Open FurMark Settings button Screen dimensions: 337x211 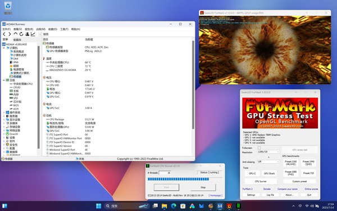(251, 195)
